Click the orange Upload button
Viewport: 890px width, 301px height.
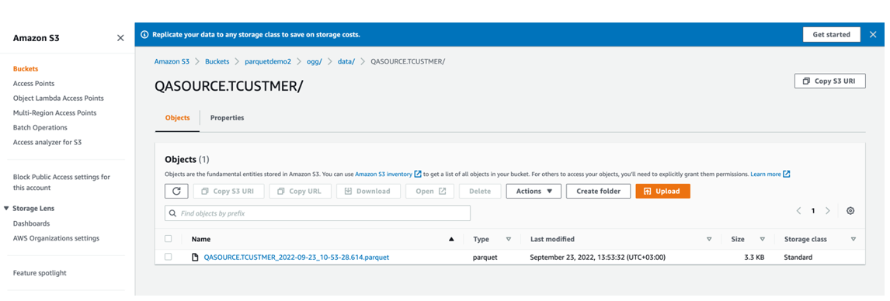[x=663, y=191]
